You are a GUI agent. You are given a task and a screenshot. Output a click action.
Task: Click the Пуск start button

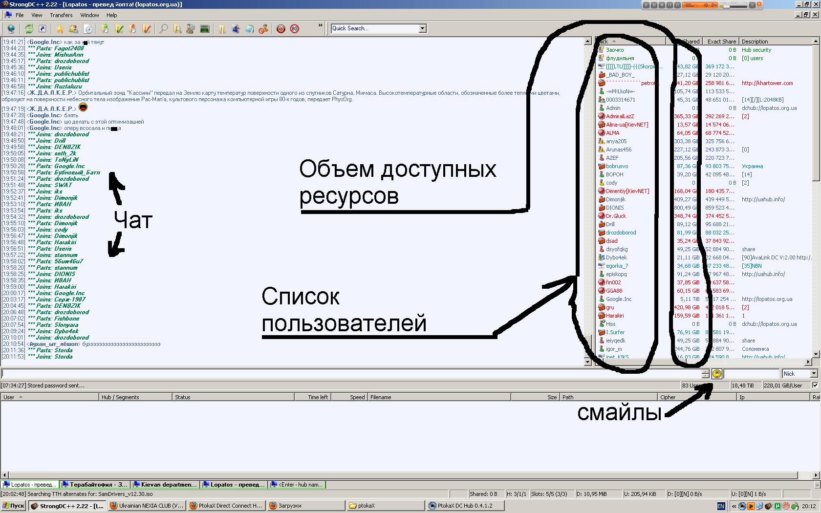pyautogui.click(x=13, y=506)
